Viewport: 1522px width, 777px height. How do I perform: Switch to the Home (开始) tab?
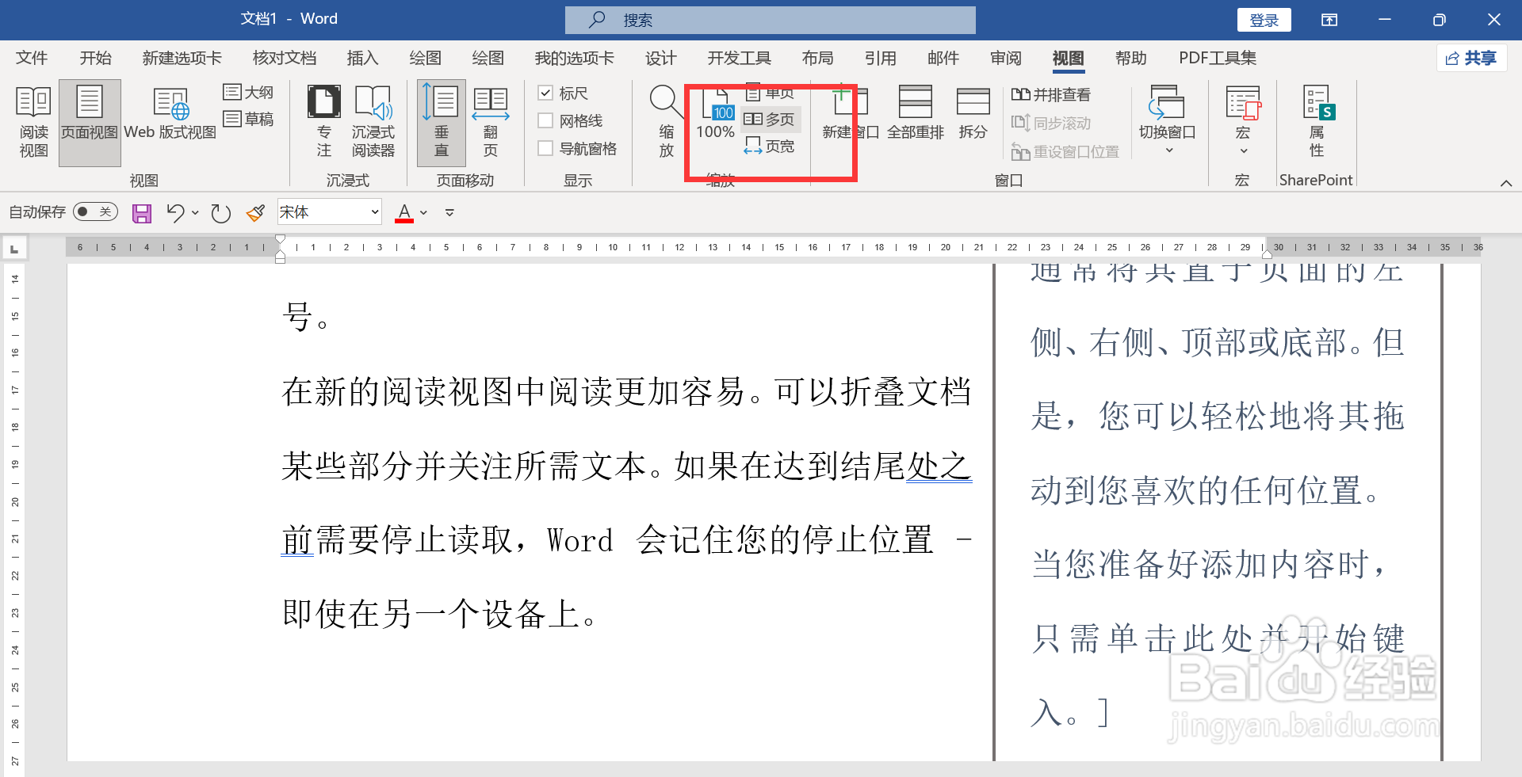pos(95,58)
